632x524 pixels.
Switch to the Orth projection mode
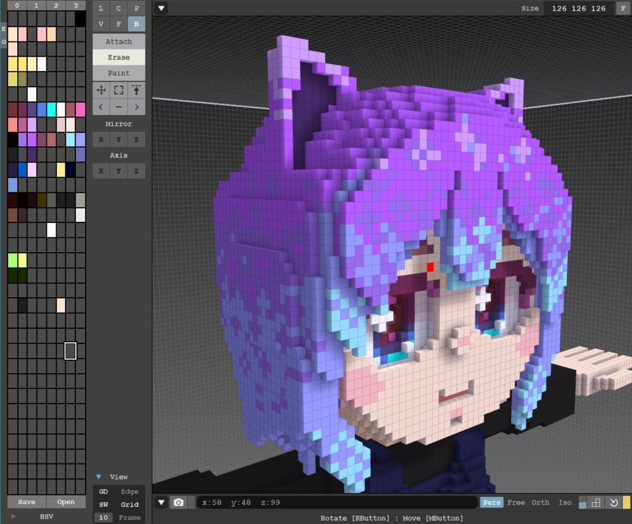[540, 502]
